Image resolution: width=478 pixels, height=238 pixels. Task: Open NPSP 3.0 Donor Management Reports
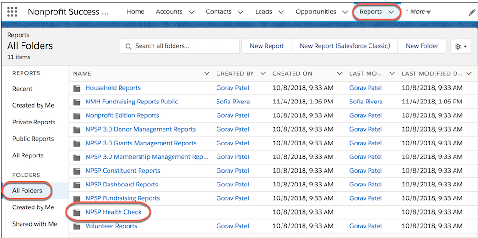[x=140, y=129]
